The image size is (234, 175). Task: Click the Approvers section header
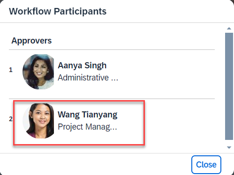point(31,41)
